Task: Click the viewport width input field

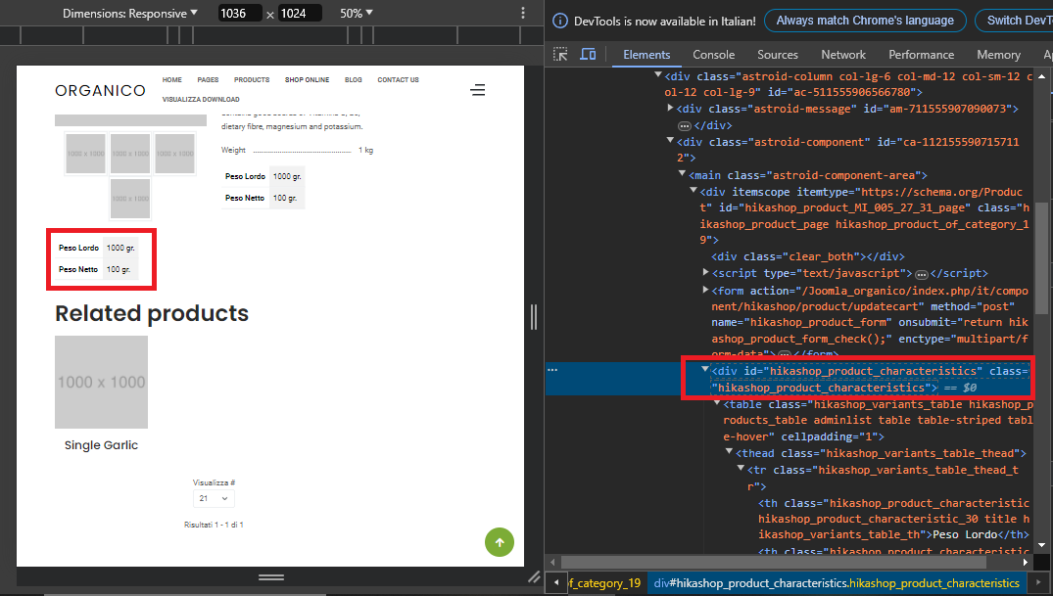Action: (x=240, y=14)
